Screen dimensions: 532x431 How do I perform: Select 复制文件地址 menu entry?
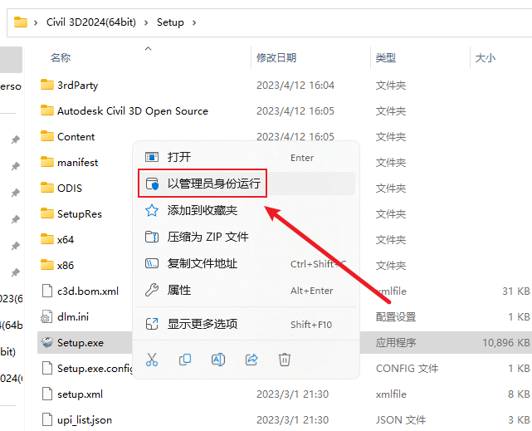click(246, 263)
